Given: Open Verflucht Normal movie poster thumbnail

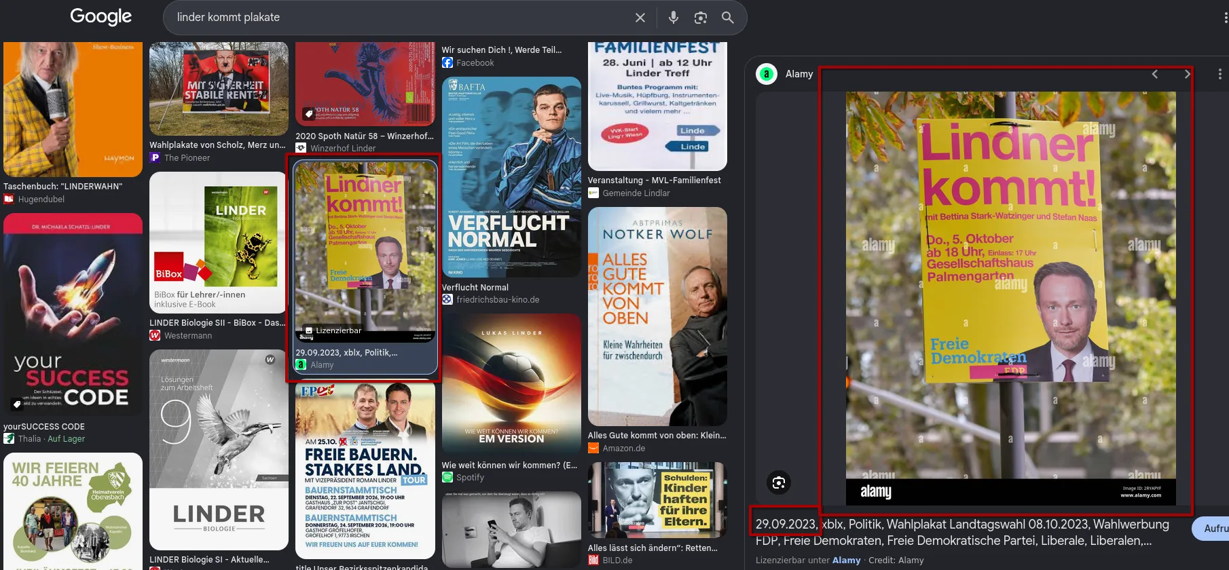Looking at the screenshot, I should pyautogui.click(x=511, y=177).
